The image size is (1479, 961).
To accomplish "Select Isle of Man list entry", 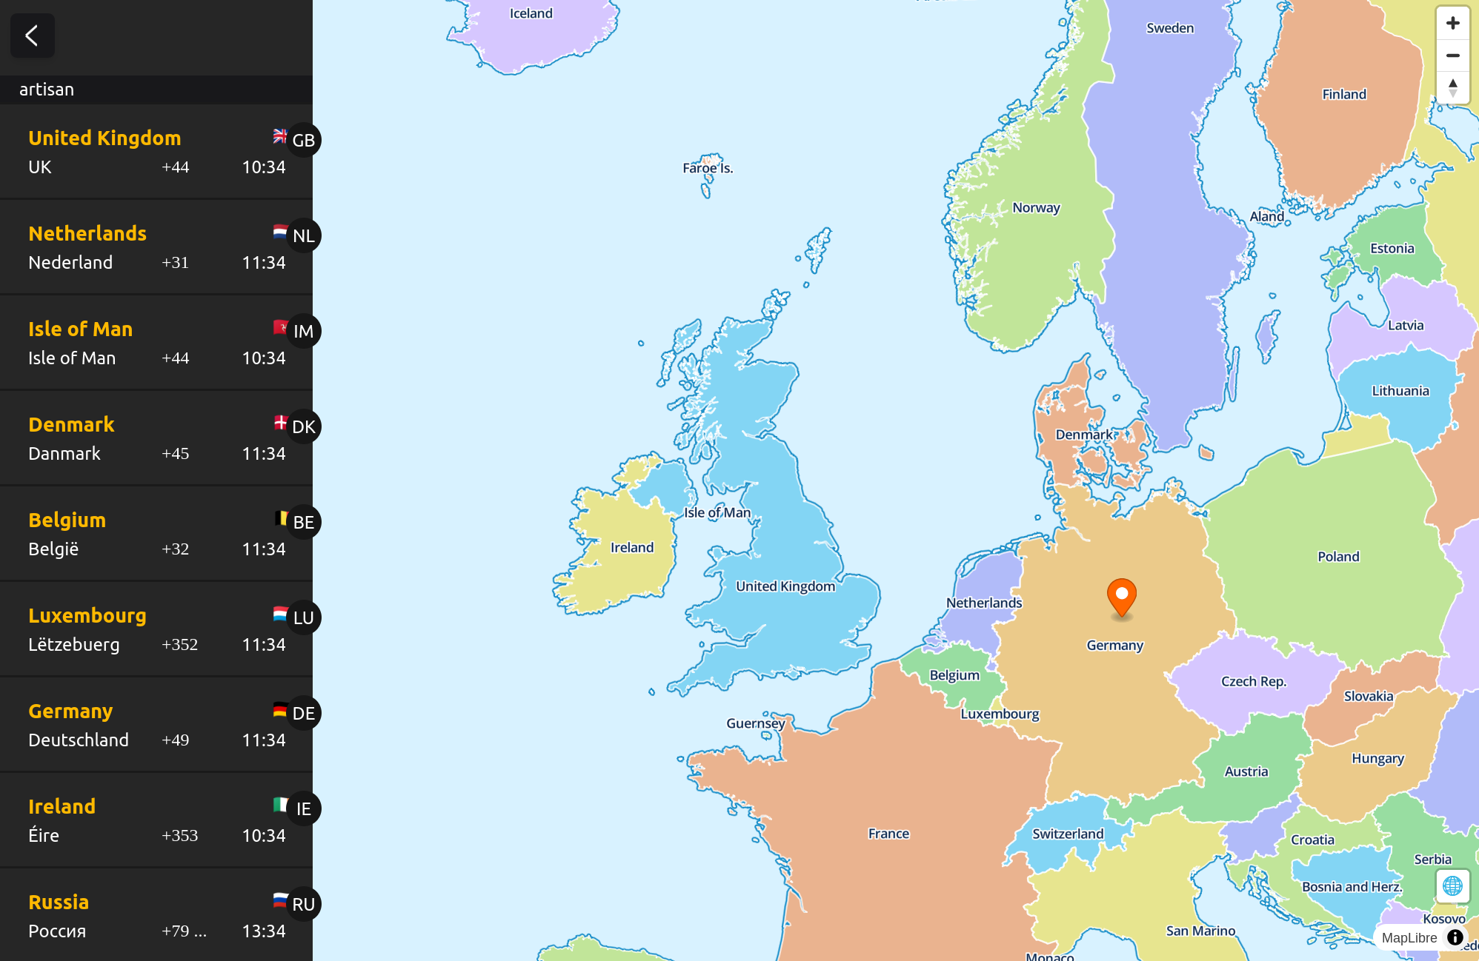I will (156, 343).
